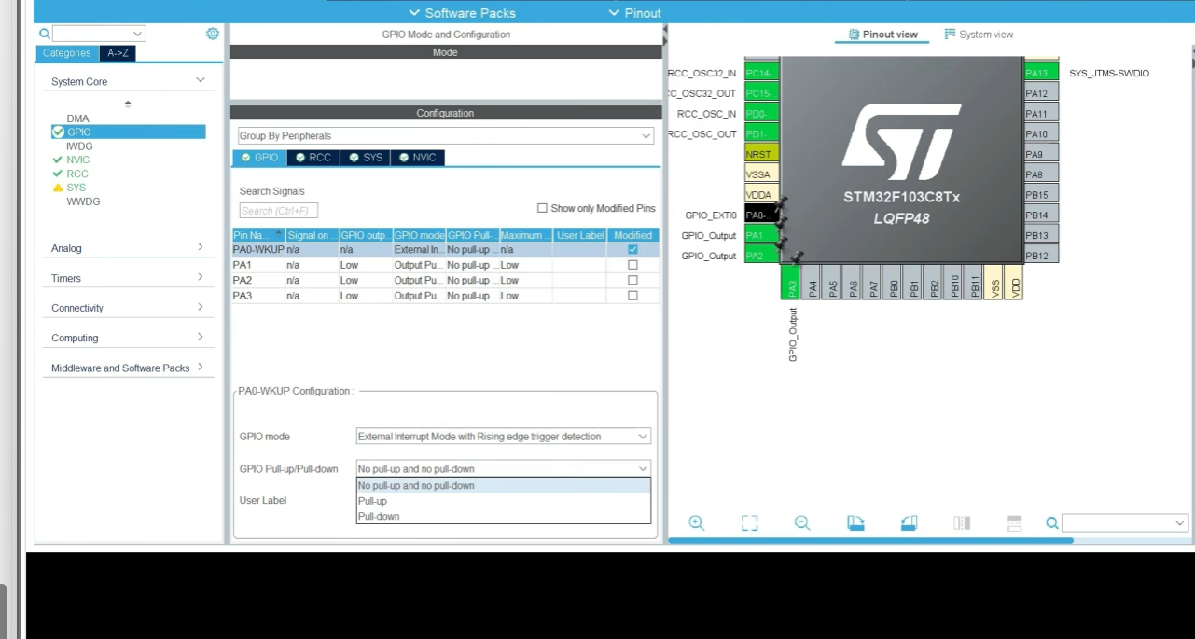The width and height of the screenshot is (1195, 639).
Task: Click the PA10 pin
Action: tap(1041, 133)
